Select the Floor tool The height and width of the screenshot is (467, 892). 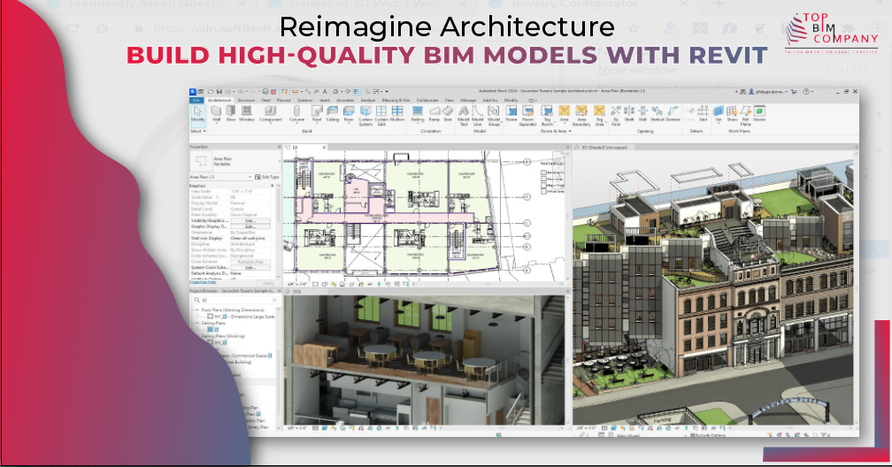349,113
